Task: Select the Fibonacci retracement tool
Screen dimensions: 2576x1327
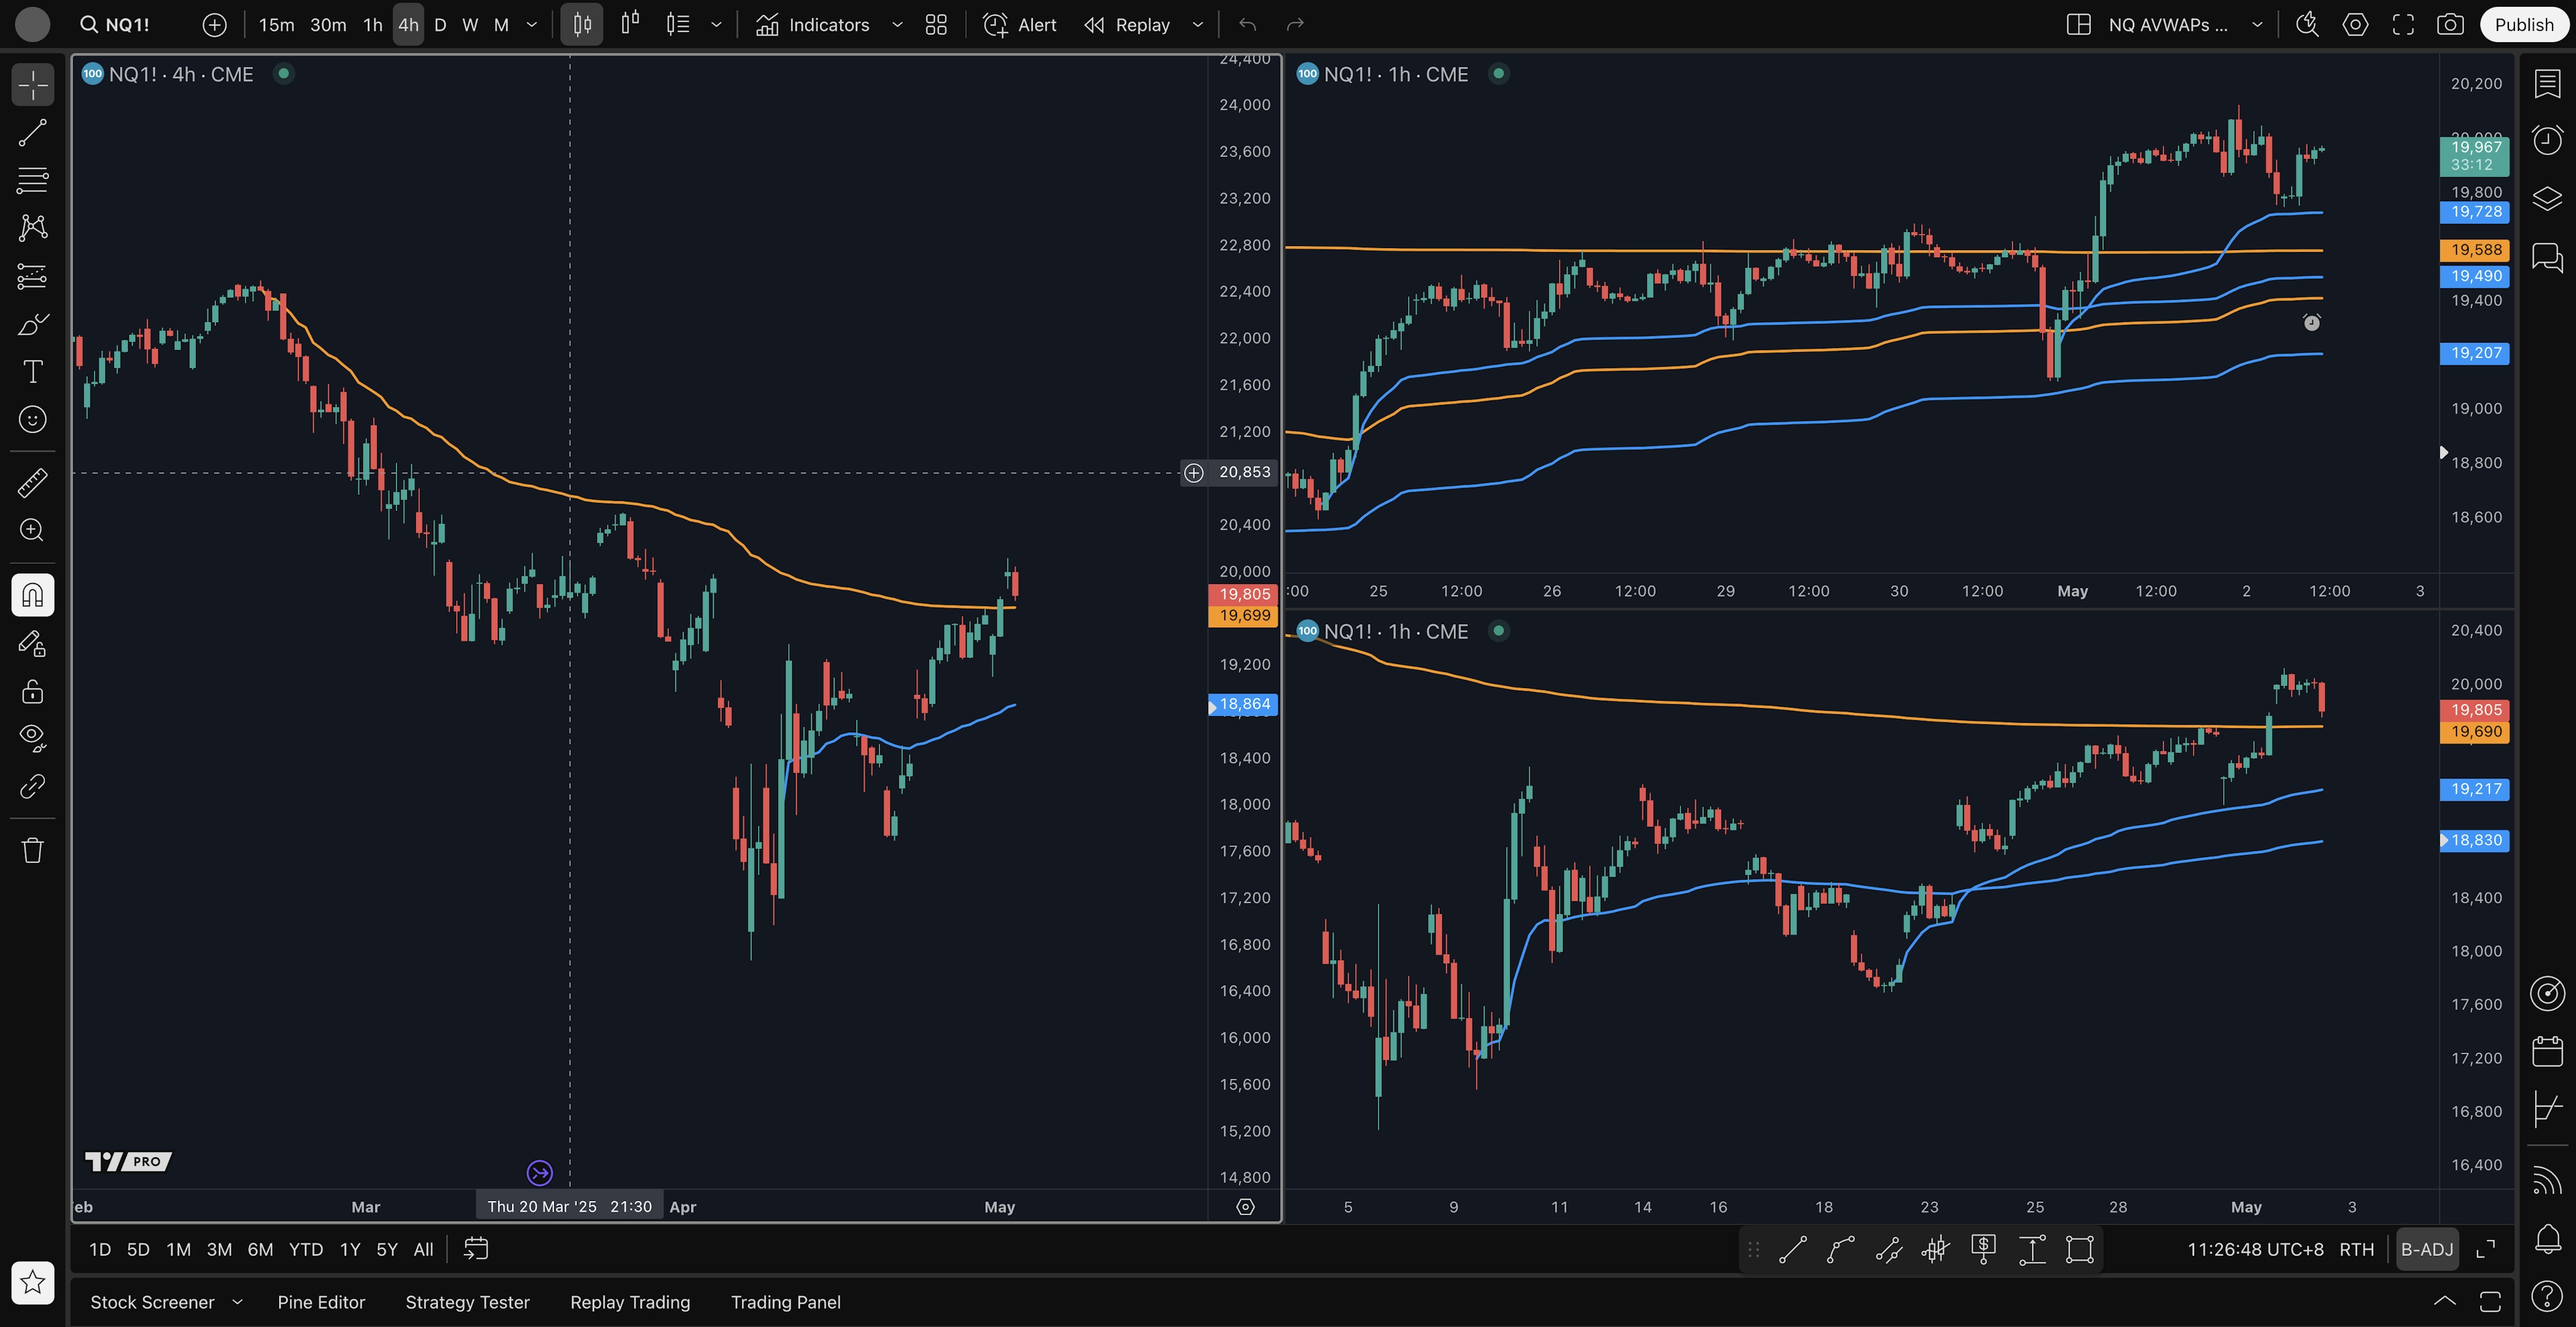Action: 32,181
